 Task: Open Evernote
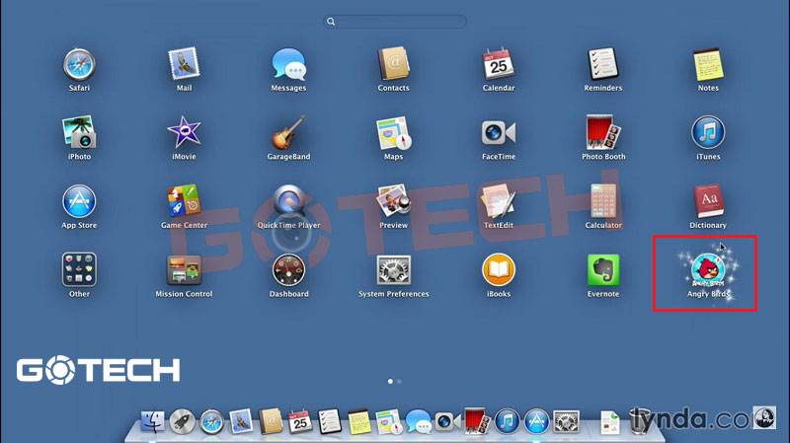pos(603,269)
